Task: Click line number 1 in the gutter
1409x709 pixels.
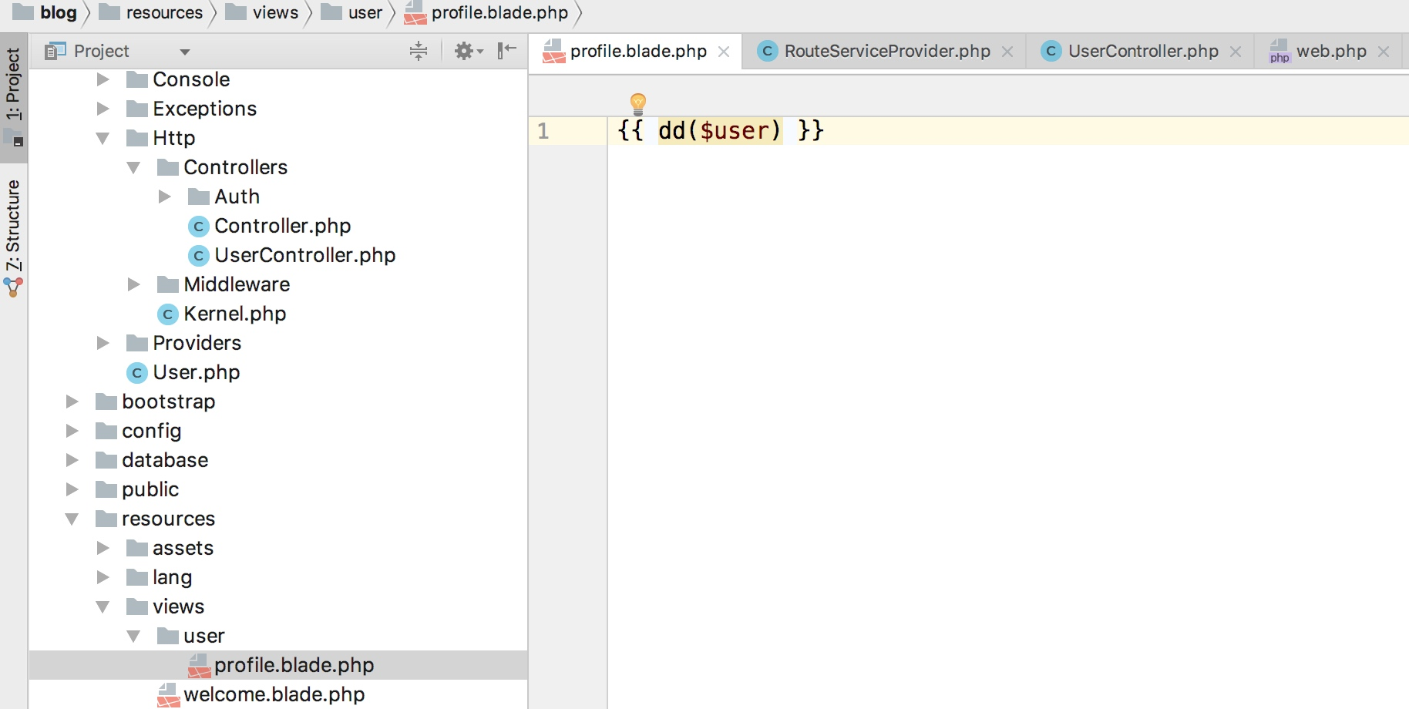Action: click(543, 131)
